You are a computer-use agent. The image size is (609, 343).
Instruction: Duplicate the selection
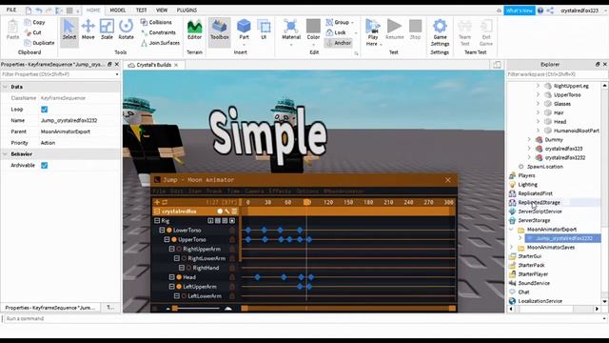pyautogui.click(x=39, y=43)
